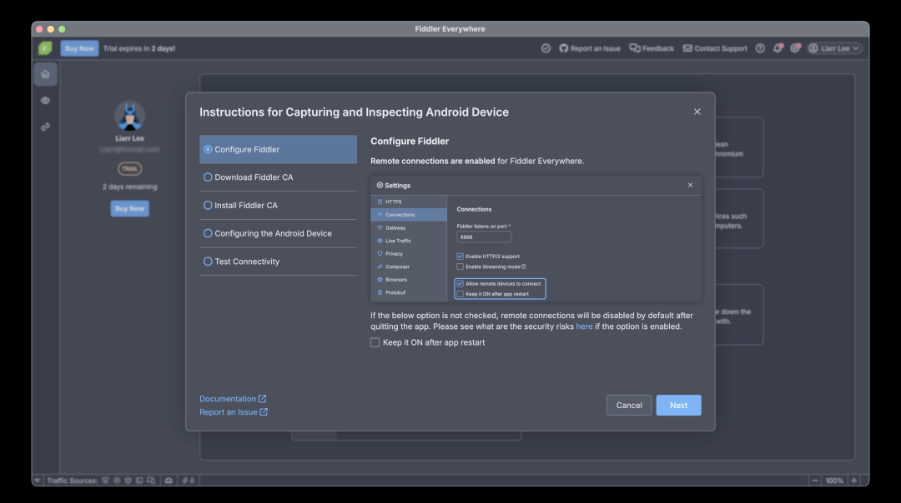Click the help question mark icon
The image size is (901, 503).
click(760, 48)
